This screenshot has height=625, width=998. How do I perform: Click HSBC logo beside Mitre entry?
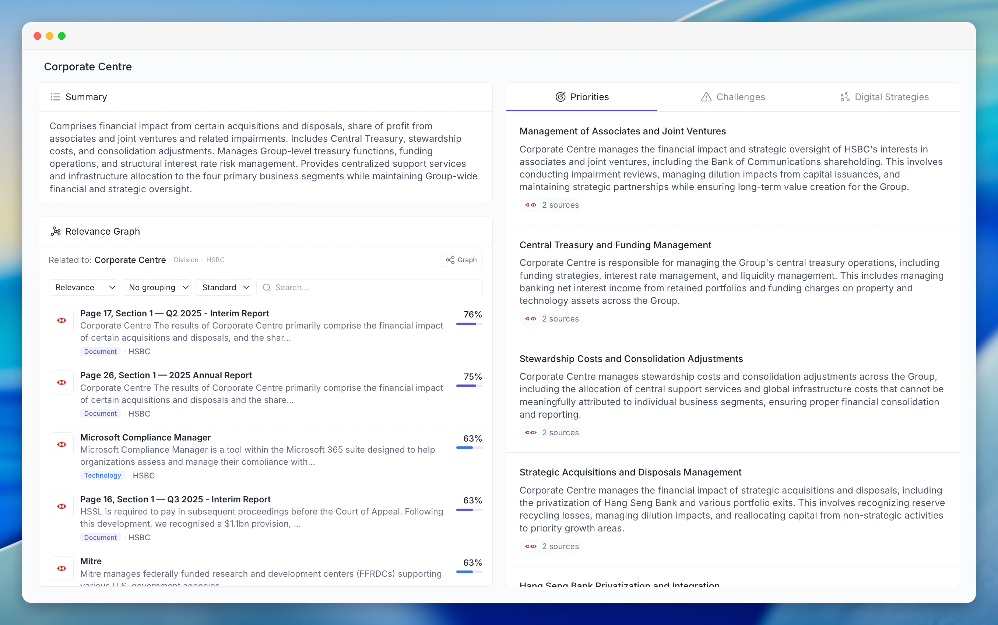tap(62, 568)
